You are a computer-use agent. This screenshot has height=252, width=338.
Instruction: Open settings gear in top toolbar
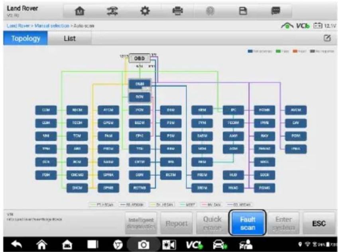click(x=145, y=11)
